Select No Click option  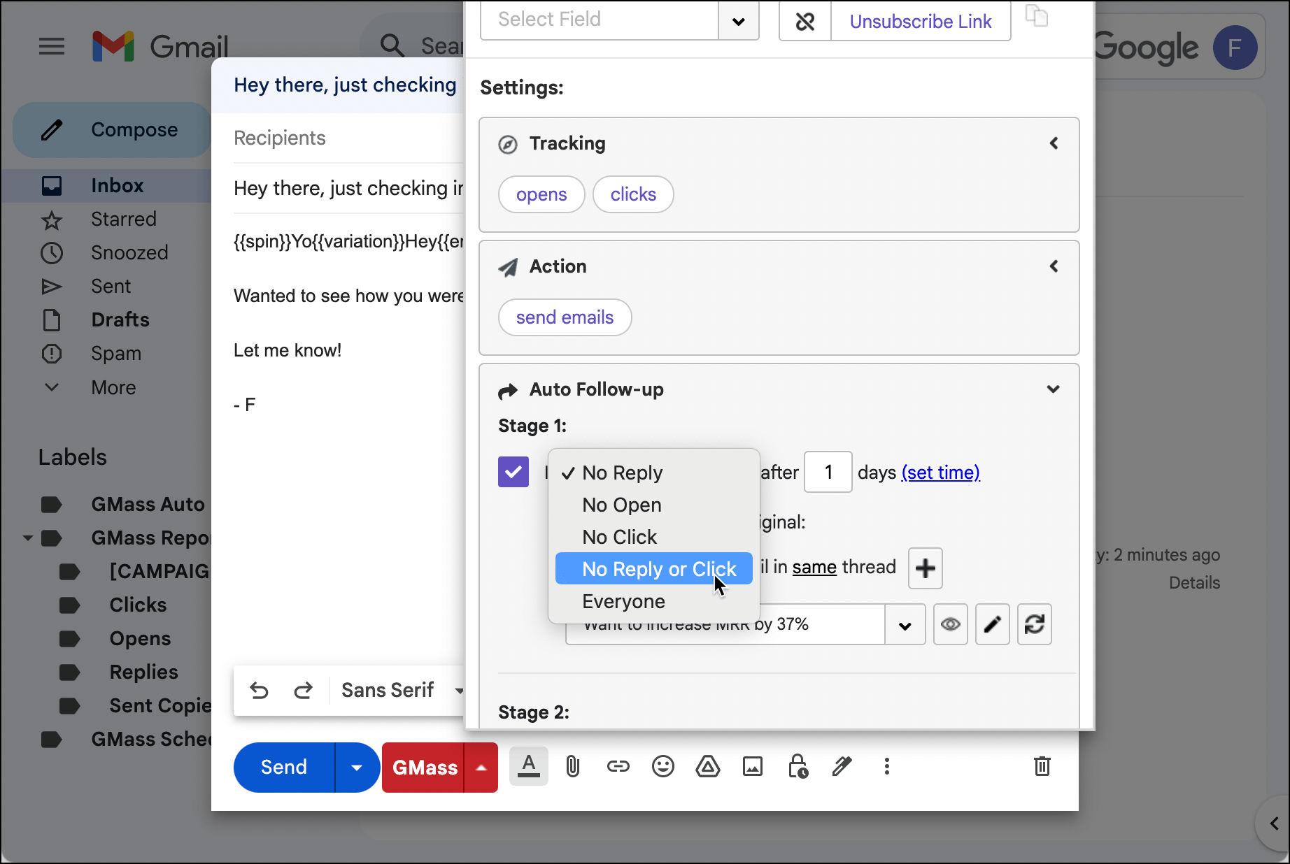[x=654, y=538]
